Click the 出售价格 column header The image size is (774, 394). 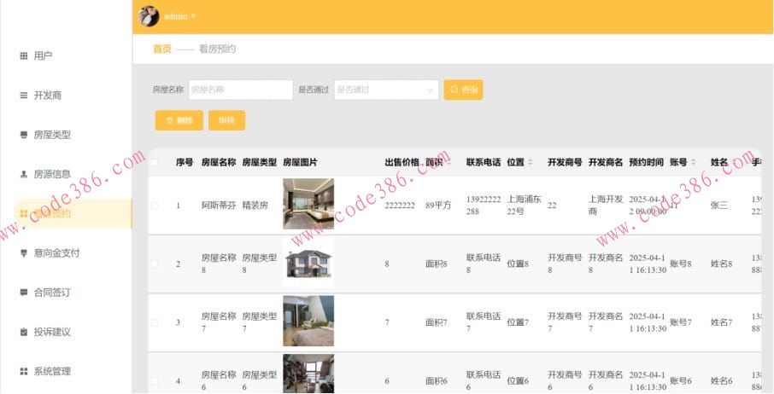402,162
